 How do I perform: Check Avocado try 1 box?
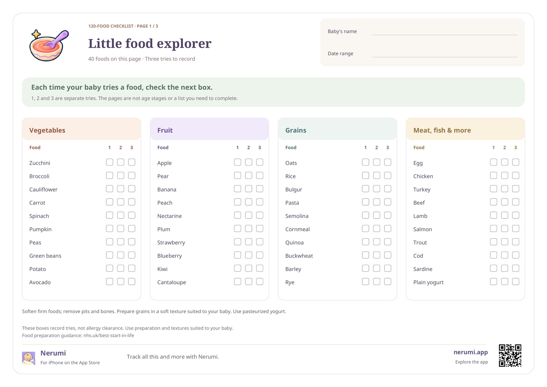(109, 282)
